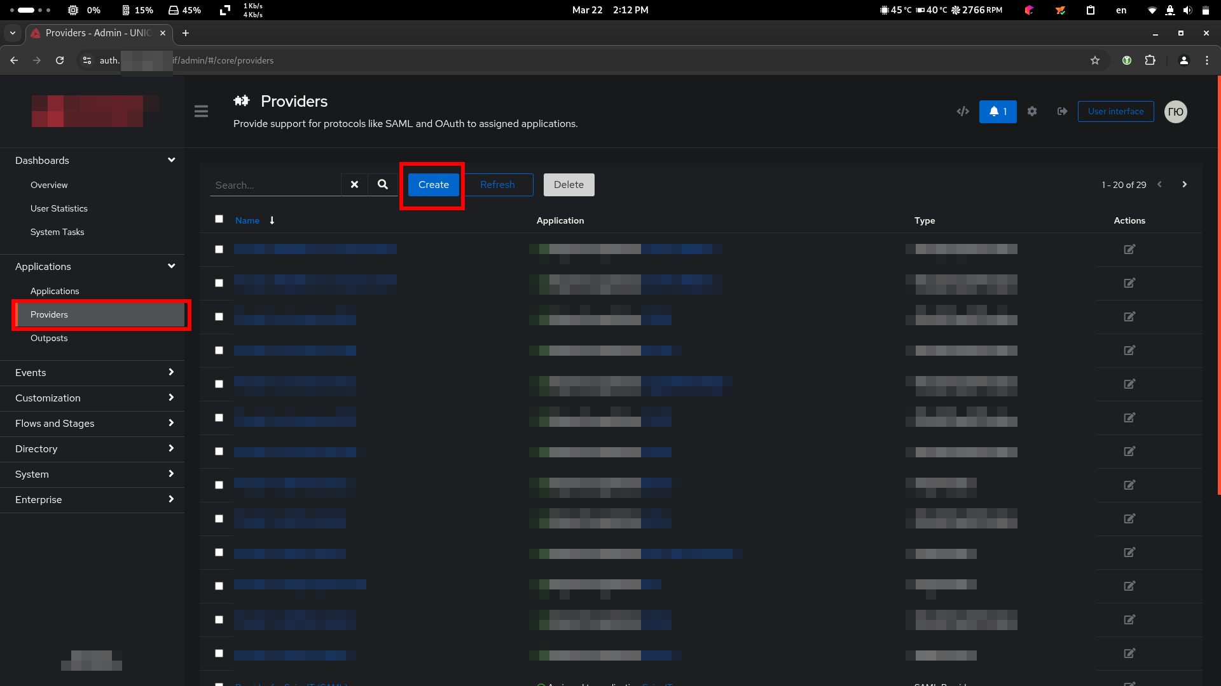Check the select-all checkbox in header
This screenshot has height=686, width=1221.
pos(219,219)
